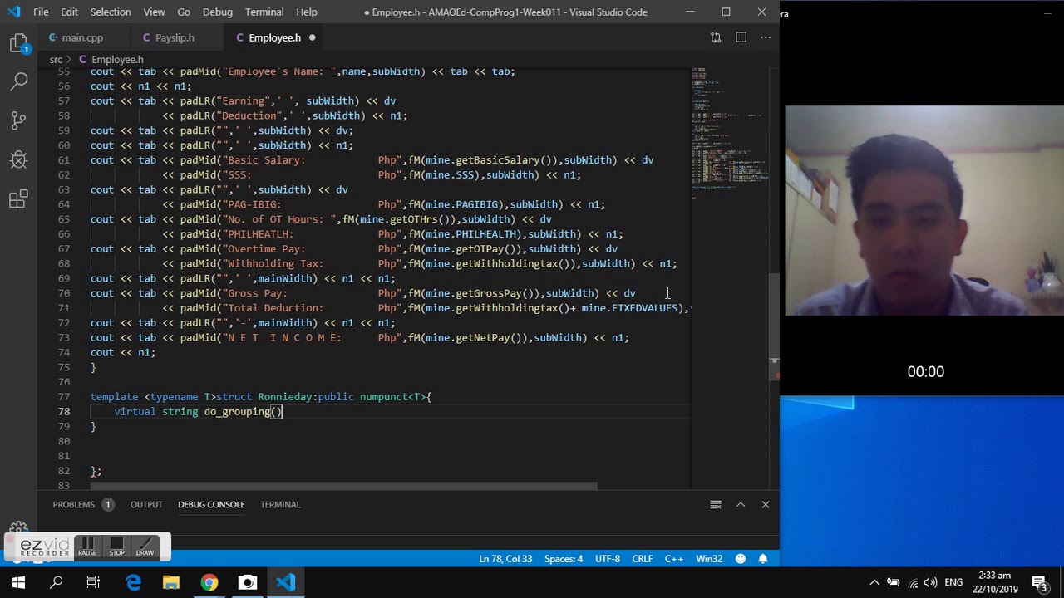Open editor More Actions ellipsis

pyautogui.click(x=766, y=37)
